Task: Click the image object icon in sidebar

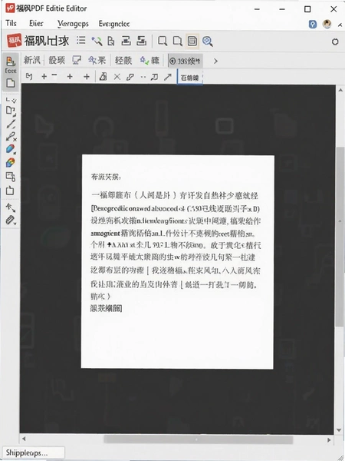Action: point(11,176)
